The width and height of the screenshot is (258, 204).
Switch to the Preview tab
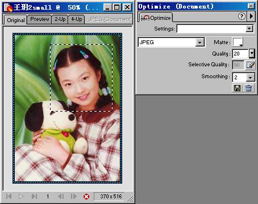(40, 19)
